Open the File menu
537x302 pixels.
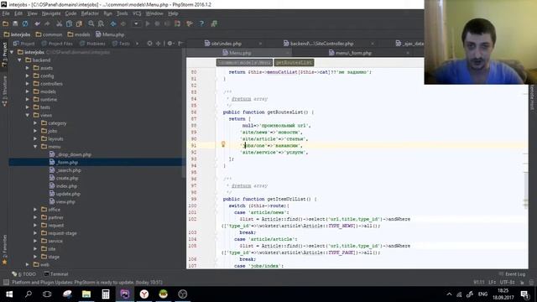[x=6, y=13]
